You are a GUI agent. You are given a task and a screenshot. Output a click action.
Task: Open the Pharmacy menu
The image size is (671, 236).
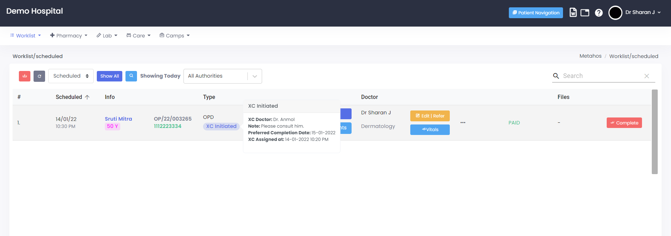(x=68, y=36)
